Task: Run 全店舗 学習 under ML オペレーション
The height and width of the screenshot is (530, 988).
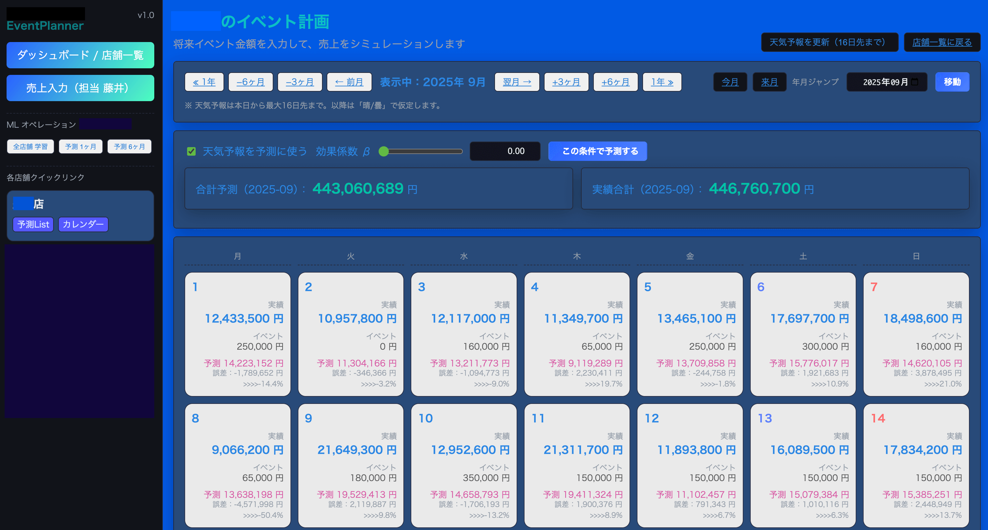Action: (30, 146)
